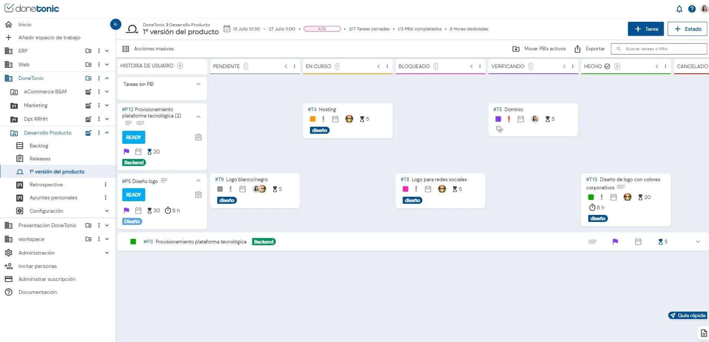Open the clipboard icon on #P5 card
The height and width of the screenshot is (342, 709).
(198, 195)
